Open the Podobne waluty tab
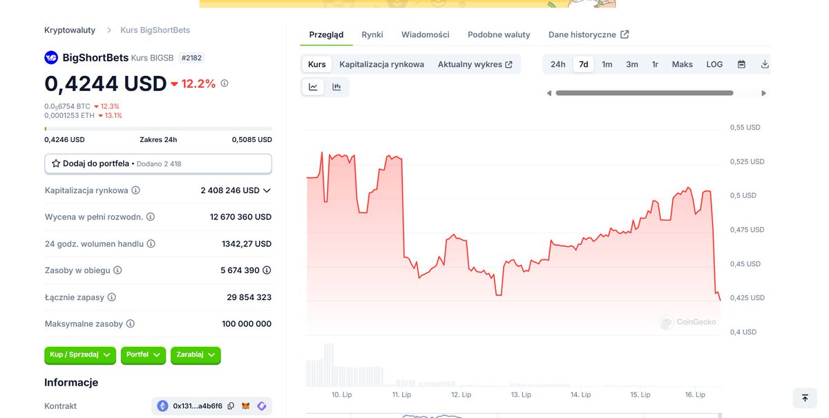Viewport: 829px width, 418px height. point(499,34)
